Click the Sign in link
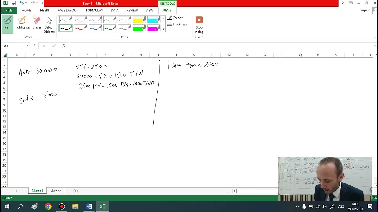Viewport: 378px width, 212px height. pos(365,10)
